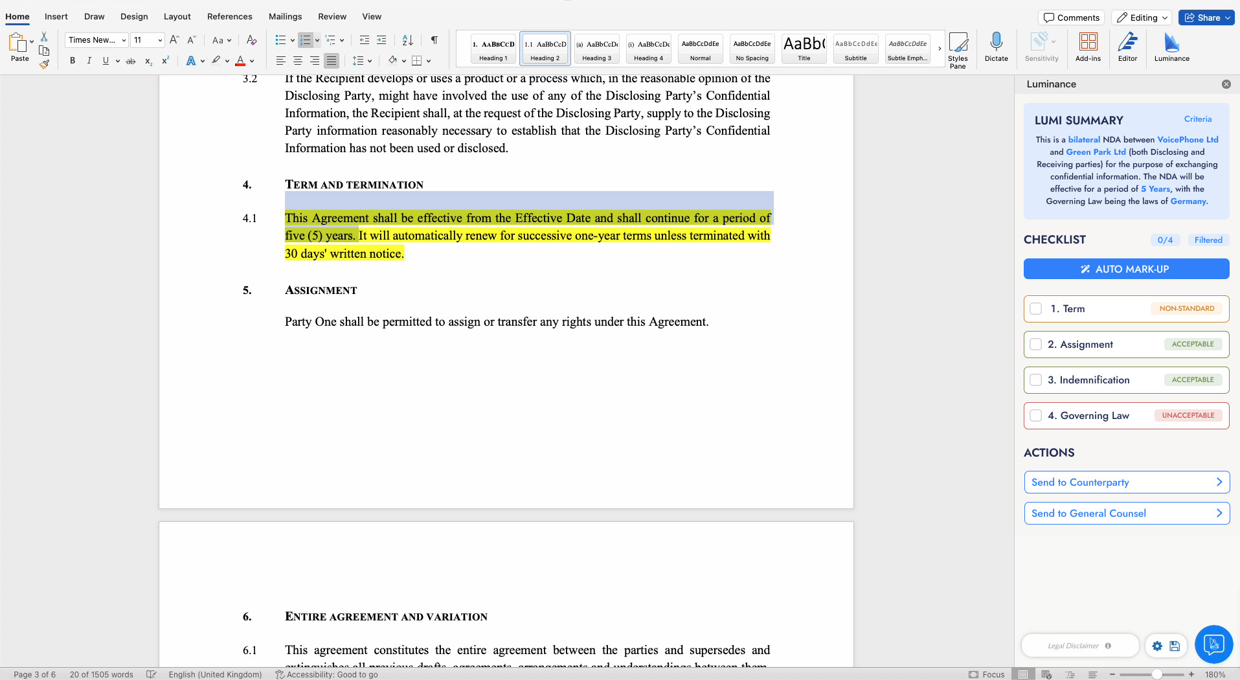Close the Luminance side panel
The image size is (1240, 680).
[x=1226, y=84]
